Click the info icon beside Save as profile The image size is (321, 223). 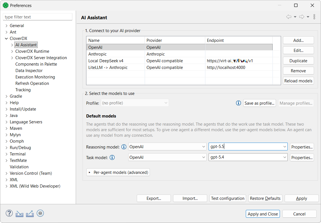click(239, 103)
